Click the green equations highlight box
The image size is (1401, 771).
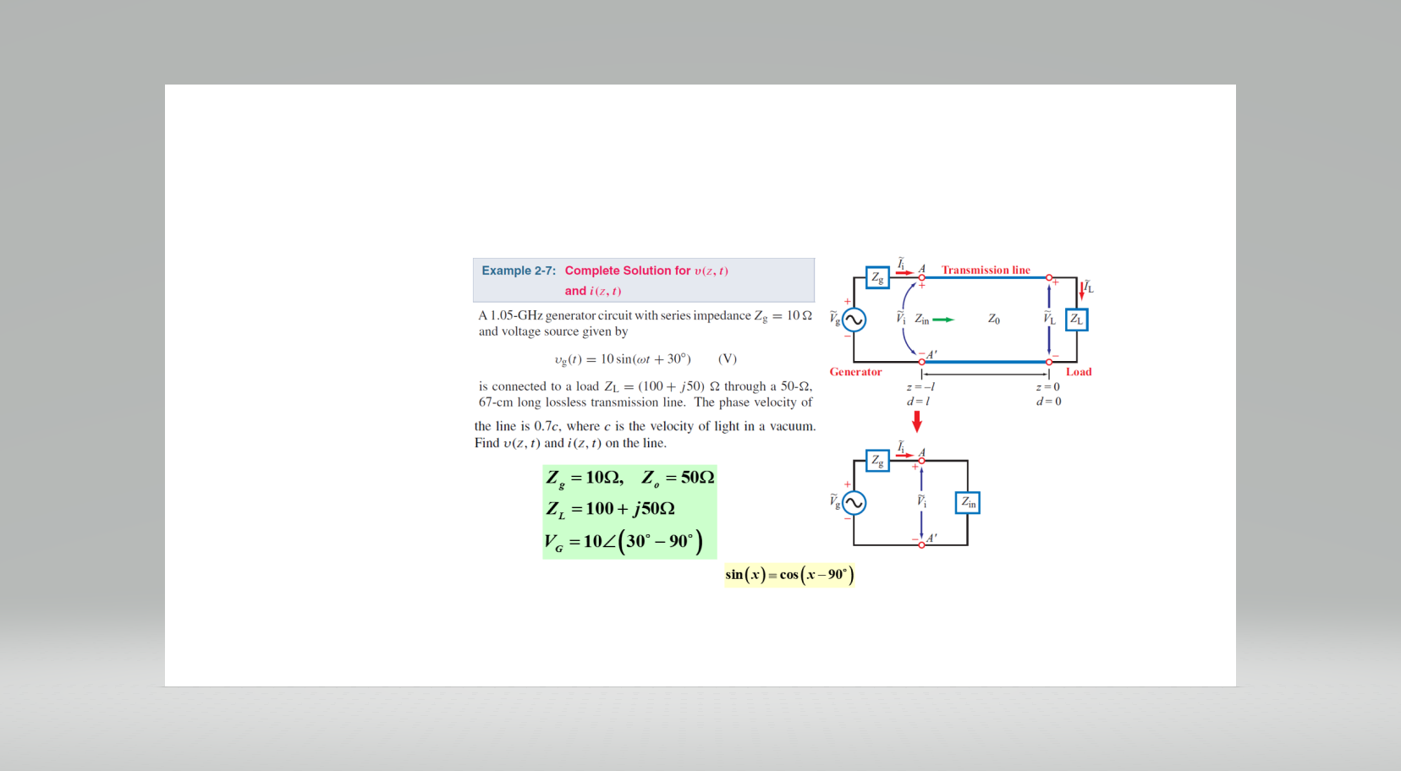[x=629, y=509]
